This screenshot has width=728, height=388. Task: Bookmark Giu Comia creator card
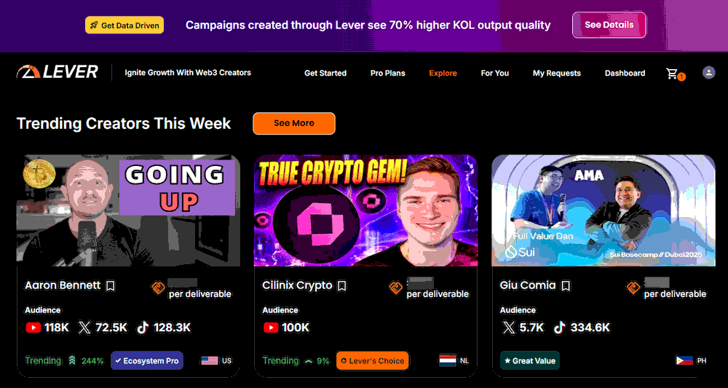(x=566, y=286)
